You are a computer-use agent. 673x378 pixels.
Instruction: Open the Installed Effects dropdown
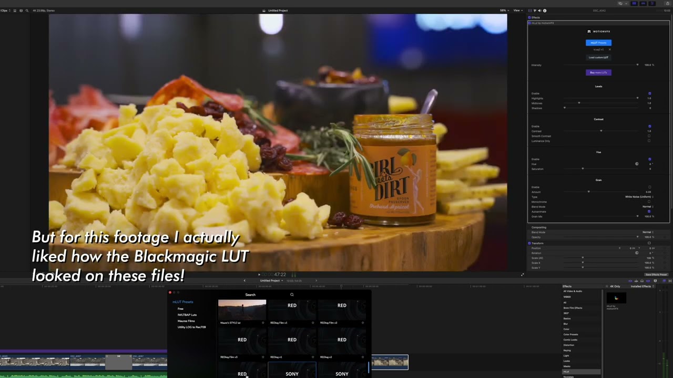(x=642, y=287)
